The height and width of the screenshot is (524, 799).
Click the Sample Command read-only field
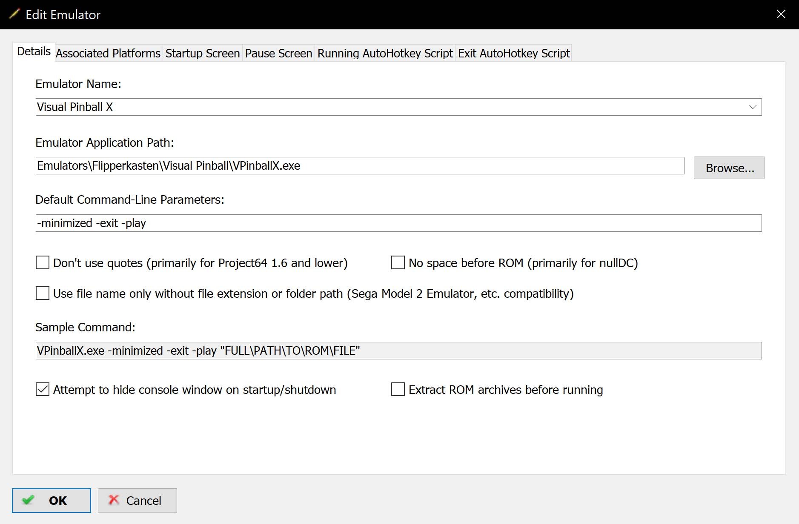pos(398,350)
